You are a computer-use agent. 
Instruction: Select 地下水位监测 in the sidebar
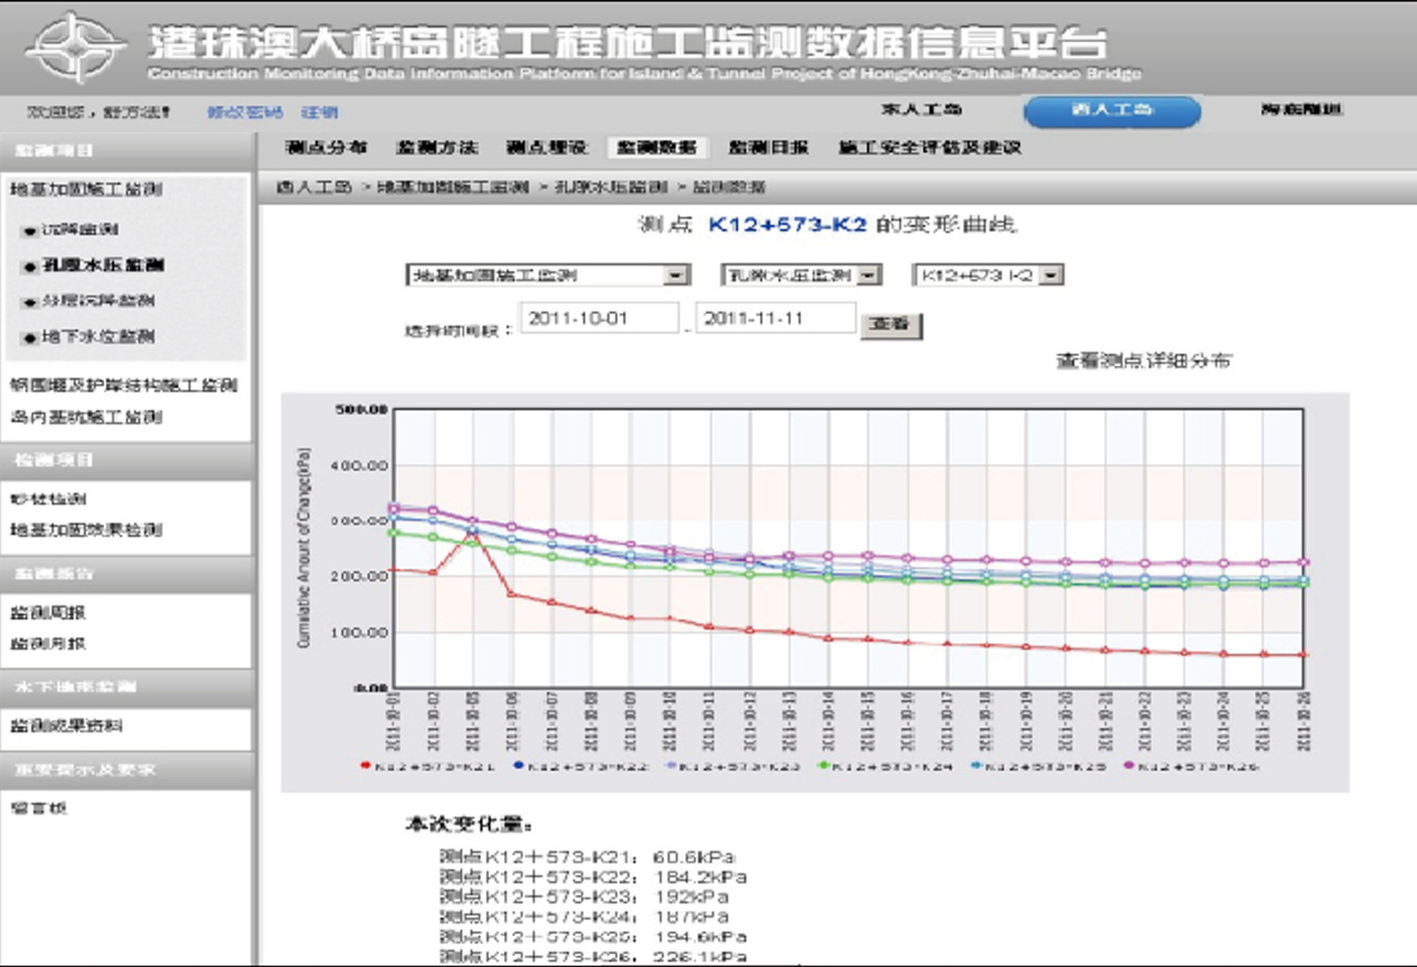click(x=98, y=337)
